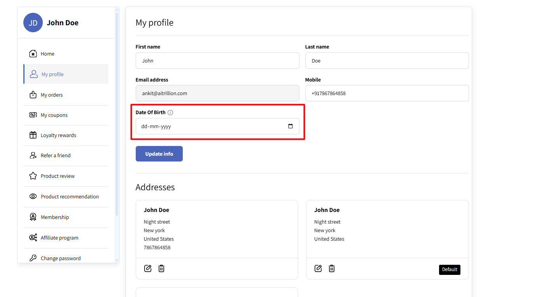Go to the Membership section
The image size is (553, 297).
click(x=55, y=217)
